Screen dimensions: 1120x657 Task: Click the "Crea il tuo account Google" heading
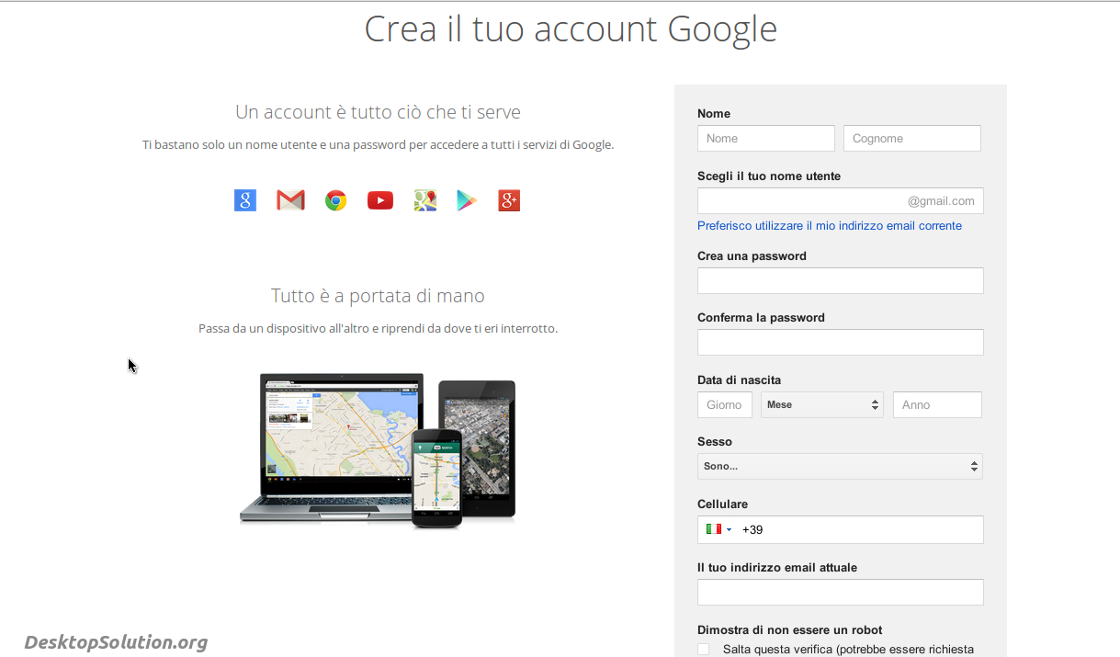click(x=571, y=29)
